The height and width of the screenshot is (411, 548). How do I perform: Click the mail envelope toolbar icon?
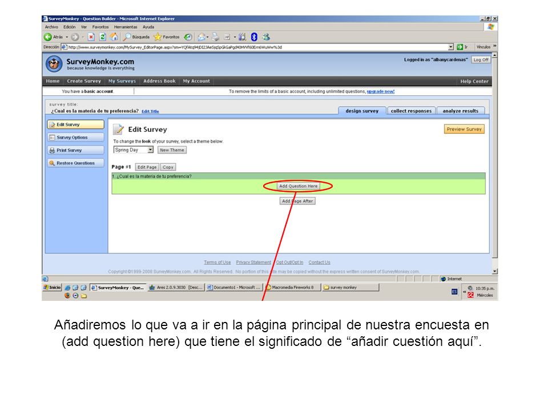coord(202,37)
